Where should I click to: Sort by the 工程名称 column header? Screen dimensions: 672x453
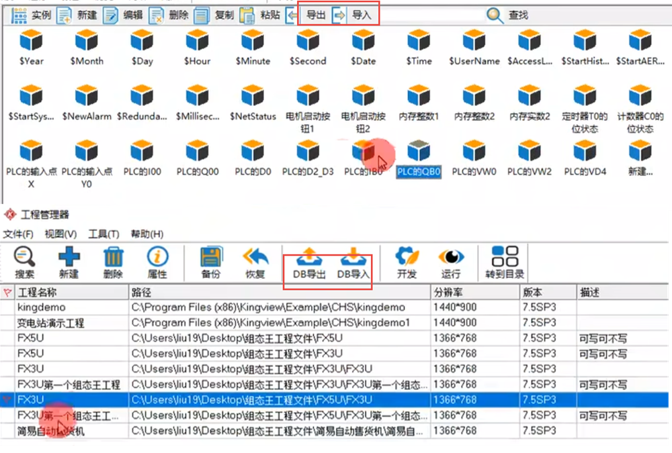71,293
